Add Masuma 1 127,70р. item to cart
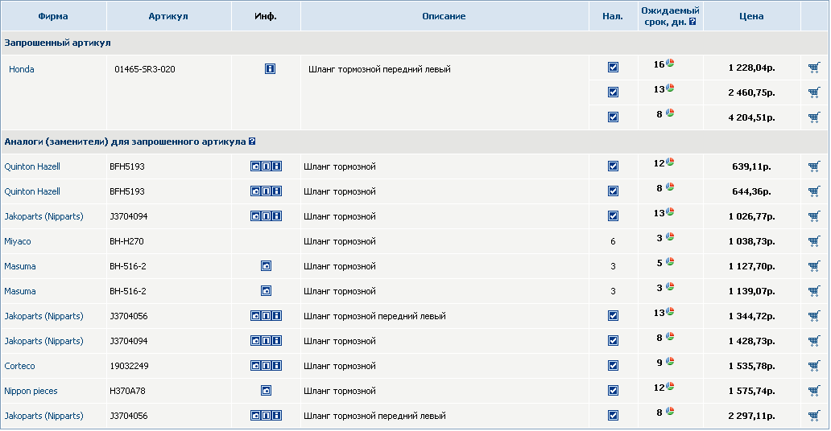The image size is (831, 431). (x=814, y=266)
